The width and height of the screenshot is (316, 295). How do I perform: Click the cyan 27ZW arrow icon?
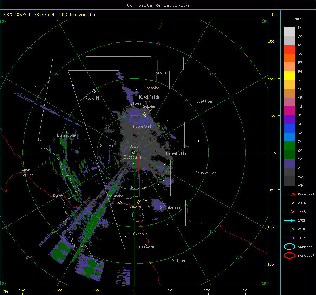(289, 221)
